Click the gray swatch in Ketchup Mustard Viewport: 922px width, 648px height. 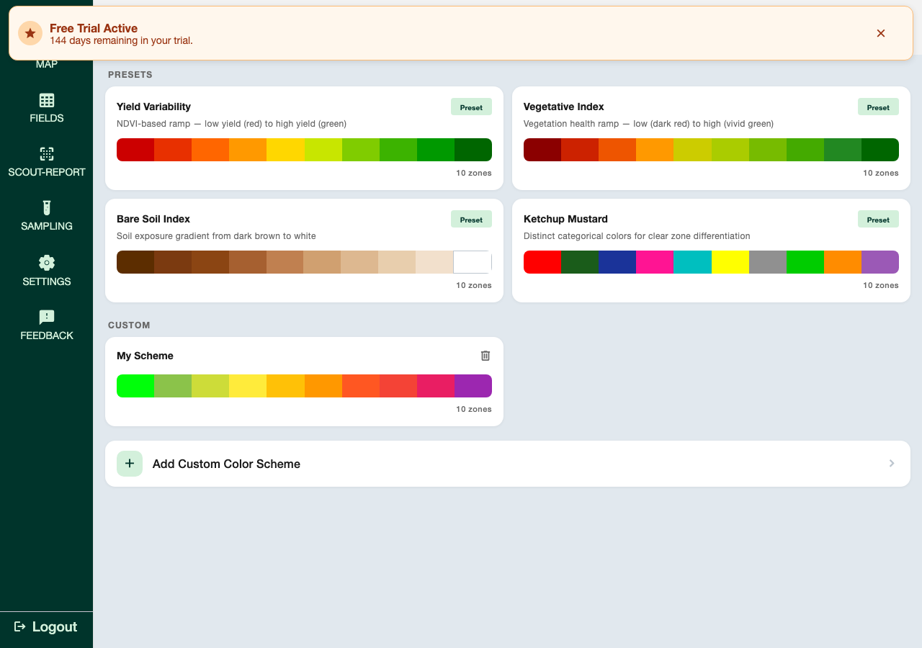[768, 262]
